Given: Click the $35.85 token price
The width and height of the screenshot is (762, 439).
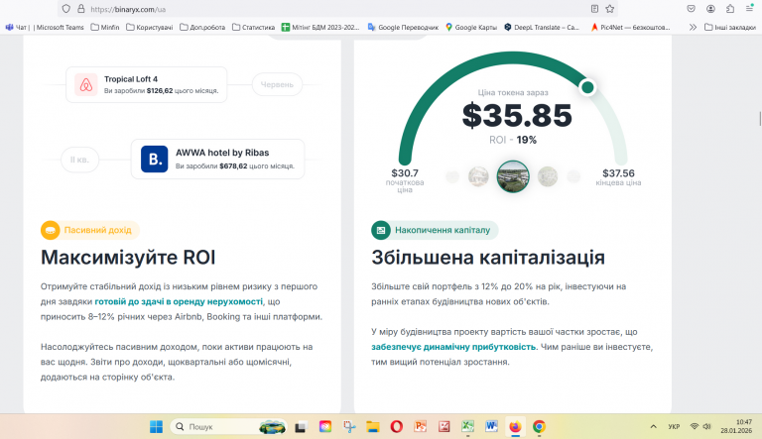Looking at the screenshot, I should (x=517, y=116).
